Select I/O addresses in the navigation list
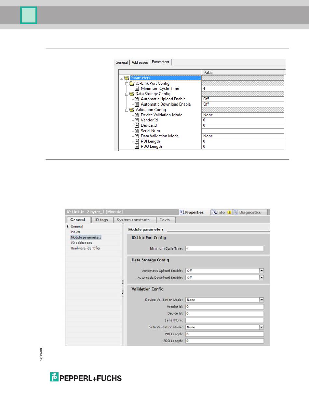Image resolution: width=309 pixels, height=400 pixels. click(x=81, y=243)
